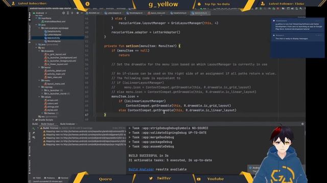327x183 pixels.
Task: Open ic_launcher_foreground.xml drawable file
Action: [60, 61]
